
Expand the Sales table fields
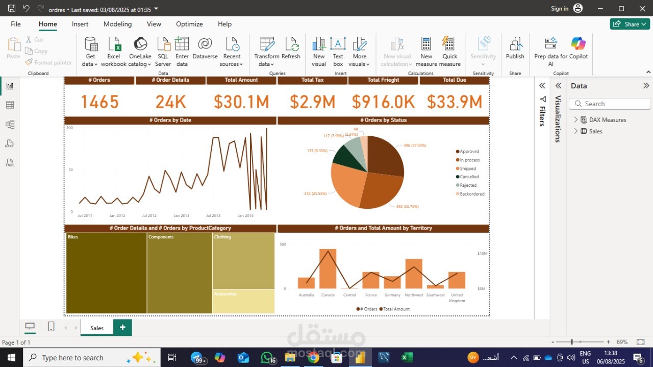(576, 131)
